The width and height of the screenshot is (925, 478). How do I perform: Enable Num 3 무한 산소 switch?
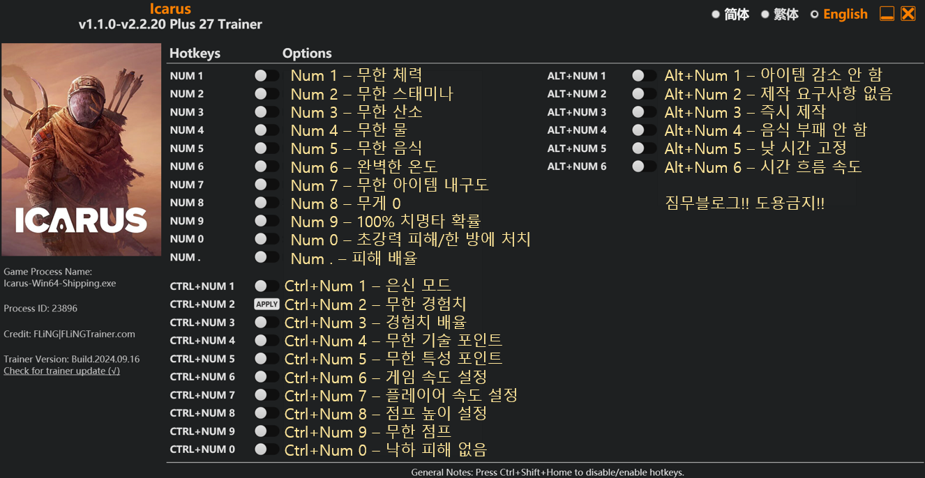pos(266,111)
